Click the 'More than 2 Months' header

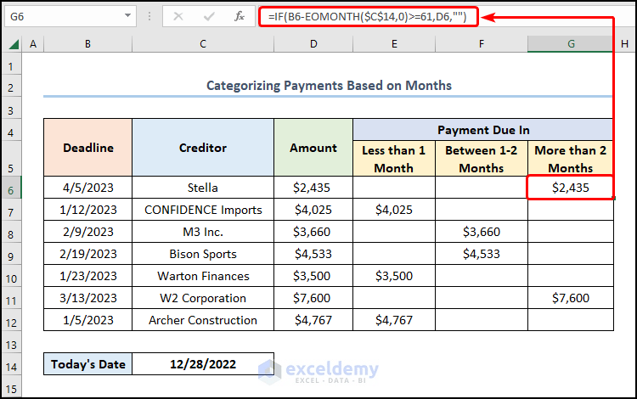[571, 159]
